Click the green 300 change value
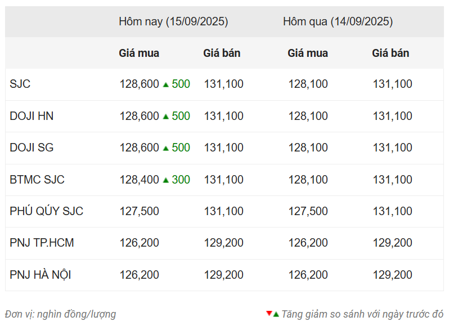Image resolution: width=449 pixels, height=330 pixels. click(x=181, y=180)
